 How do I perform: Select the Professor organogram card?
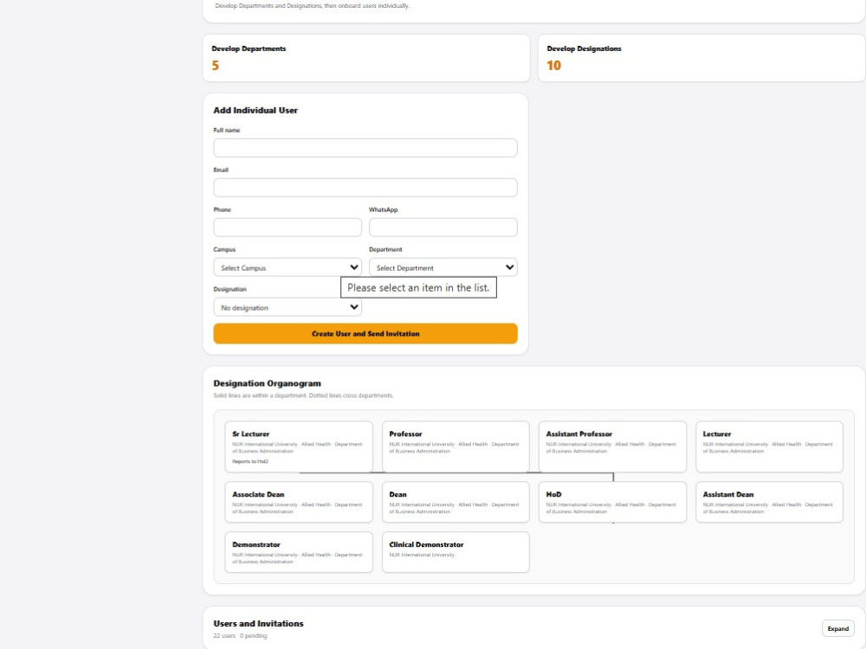(456, 447)
